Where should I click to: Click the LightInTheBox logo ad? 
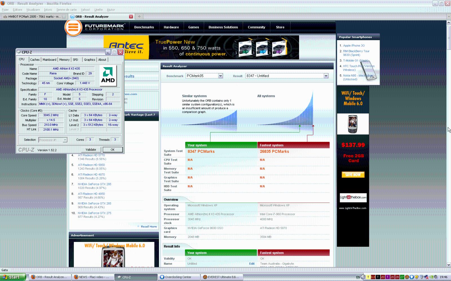point(353,197)
